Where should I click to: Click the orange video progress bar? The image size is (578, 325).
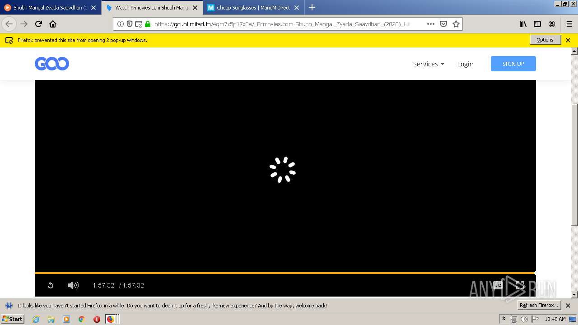pyautogui.click(x=285, y=273)
